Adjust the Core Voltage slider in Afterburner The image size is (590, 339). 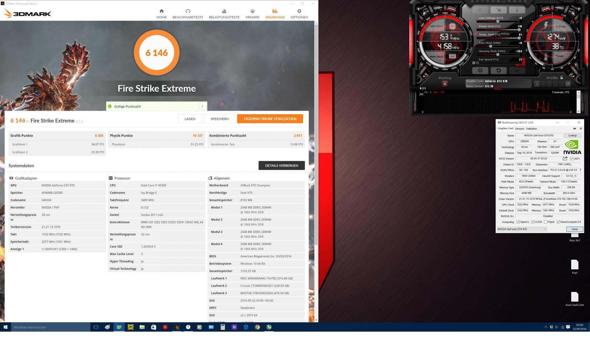point(497,21)
